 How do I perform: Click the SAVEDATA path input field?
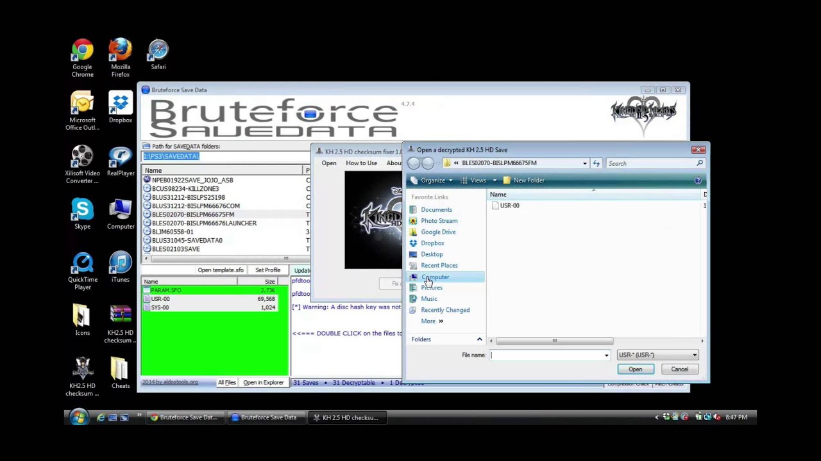(226, 156)
